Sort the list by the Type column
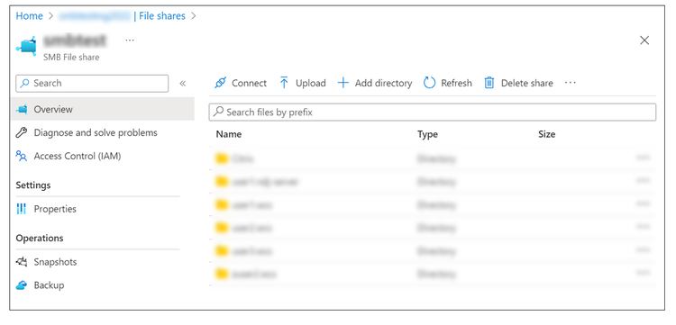 click(427, 134)
